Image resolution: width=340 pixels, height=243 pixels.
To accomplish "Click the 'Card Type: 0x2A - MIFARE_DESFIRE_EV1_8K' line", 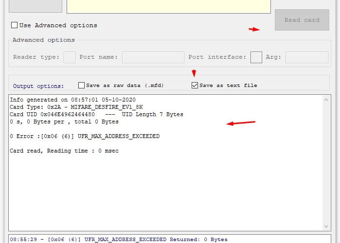I will point(76,107).
